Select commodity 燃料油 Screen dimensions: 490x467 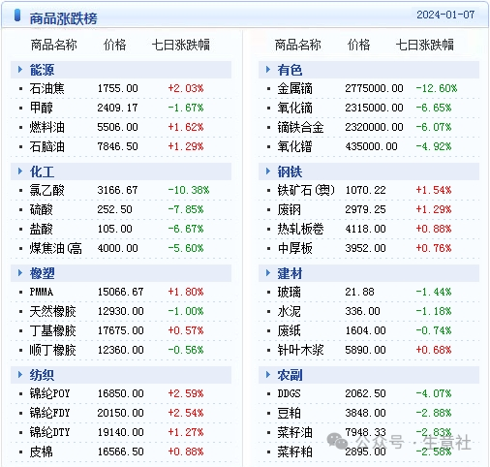pyautogui.click(x=47, y=127)
